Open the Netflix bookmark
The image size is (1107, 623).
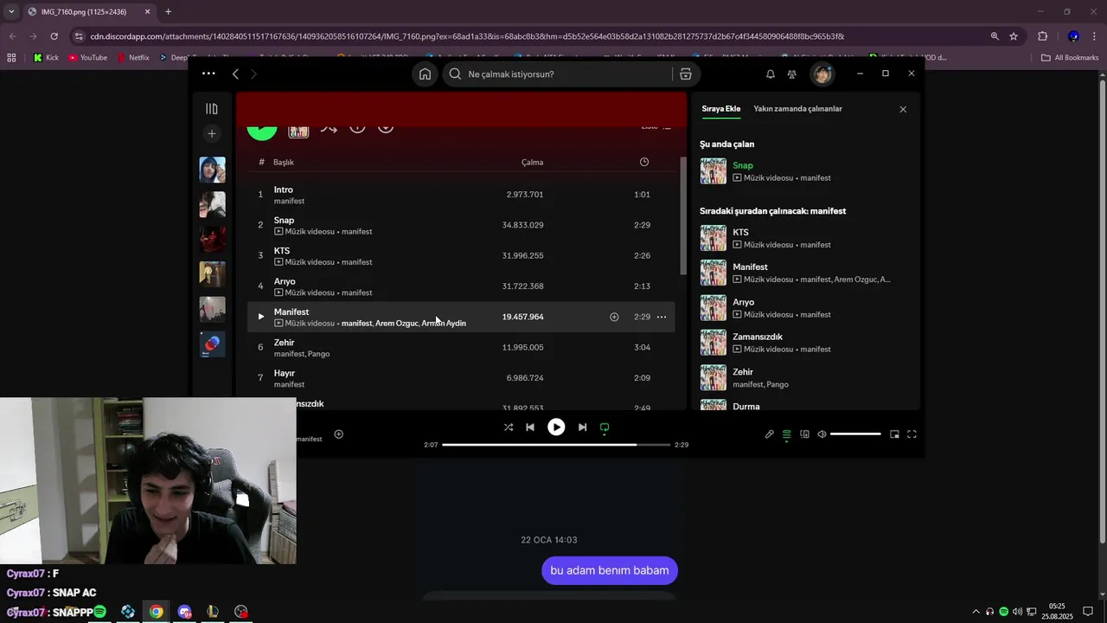pos(132,58)
